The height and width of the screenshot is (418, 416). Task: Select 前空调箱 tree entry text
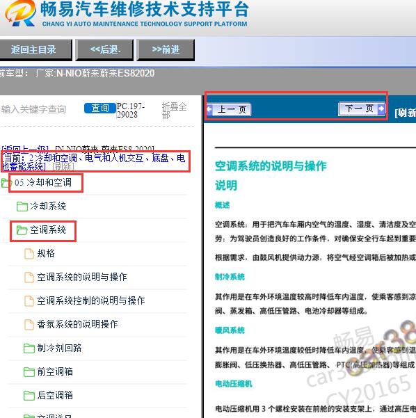click(55, 372)
